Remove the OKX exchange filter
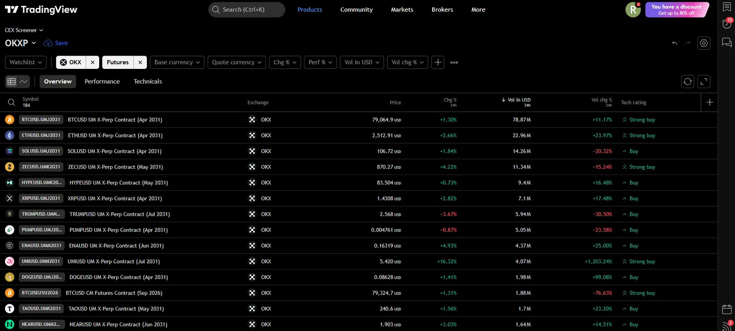735x331 pixels. pos(92,62)
